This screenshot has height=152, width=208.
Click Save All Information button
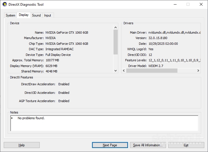148,145
